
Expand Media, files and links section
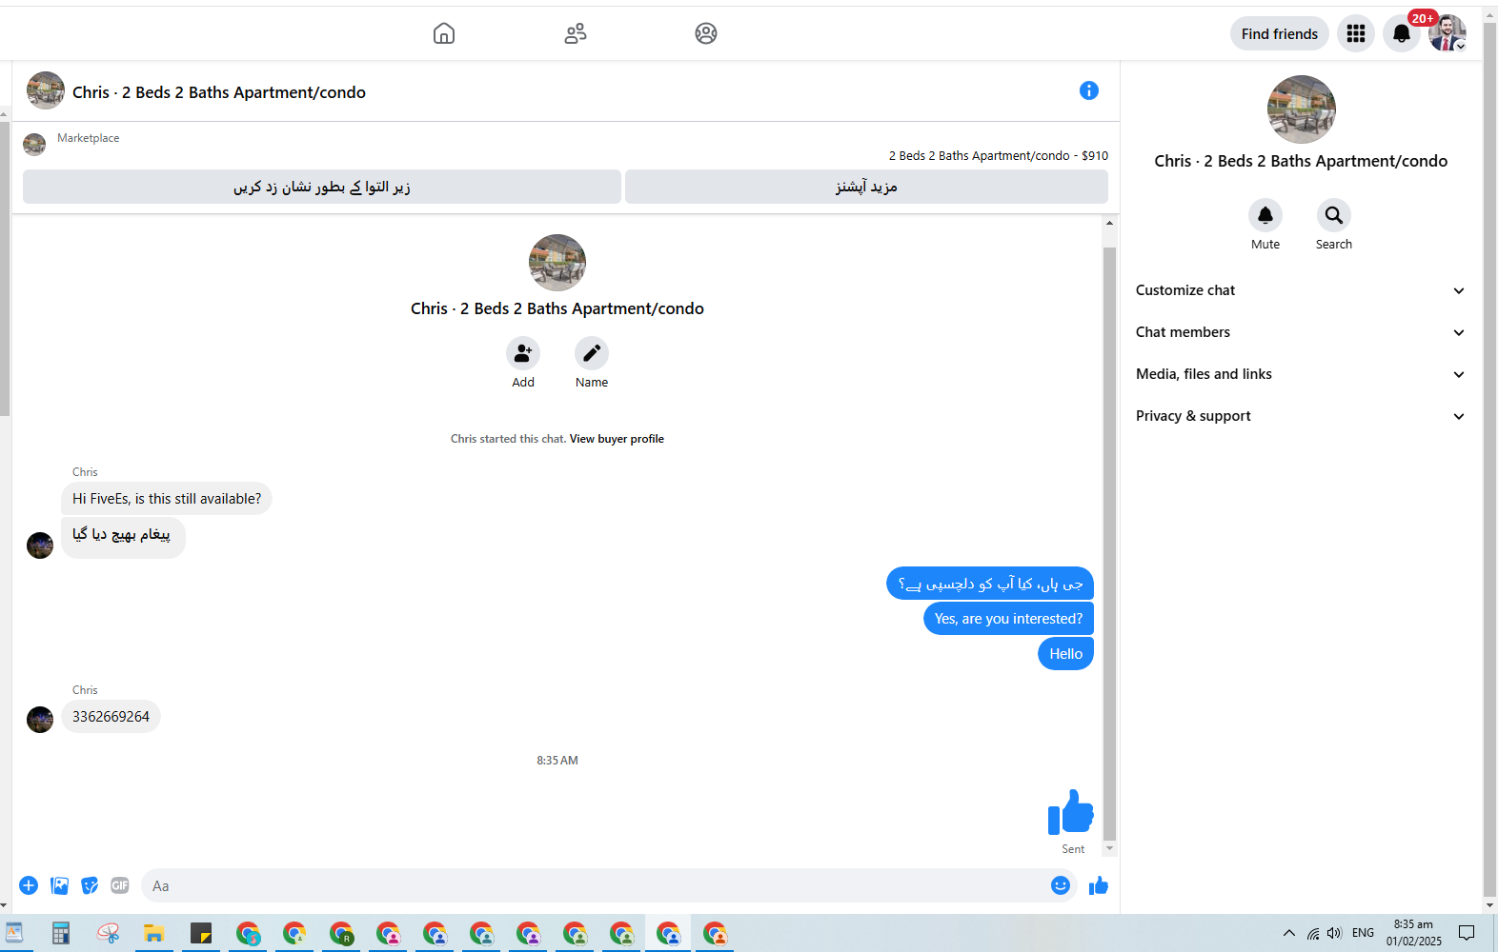1301,374
